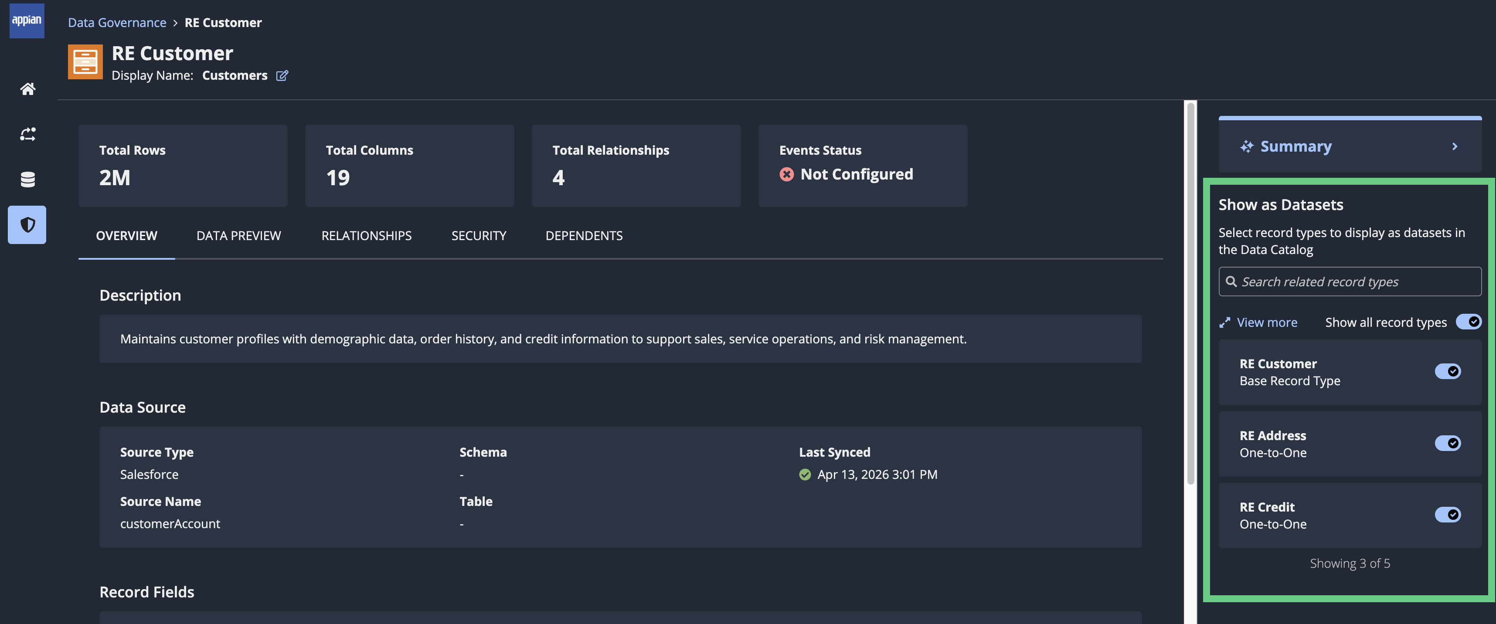
Task: Click the customerAccount source name value
Action: pos(170,524)
